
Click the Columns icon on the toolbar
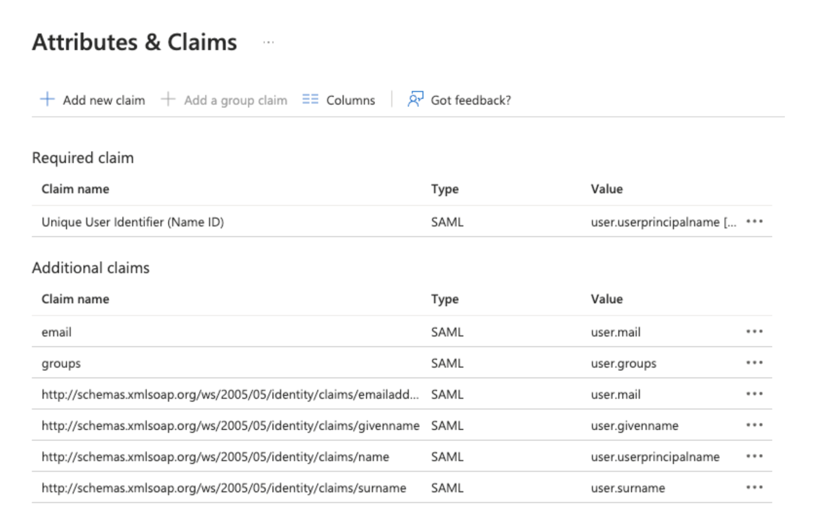(x=310, y=100)
